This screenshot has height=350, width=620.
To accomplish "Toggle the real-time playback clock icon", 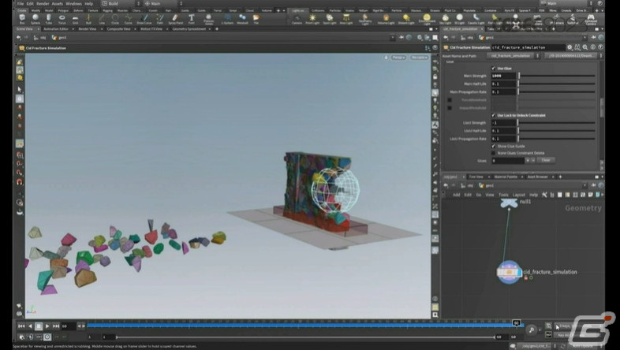I will click(x=47, y=337).
